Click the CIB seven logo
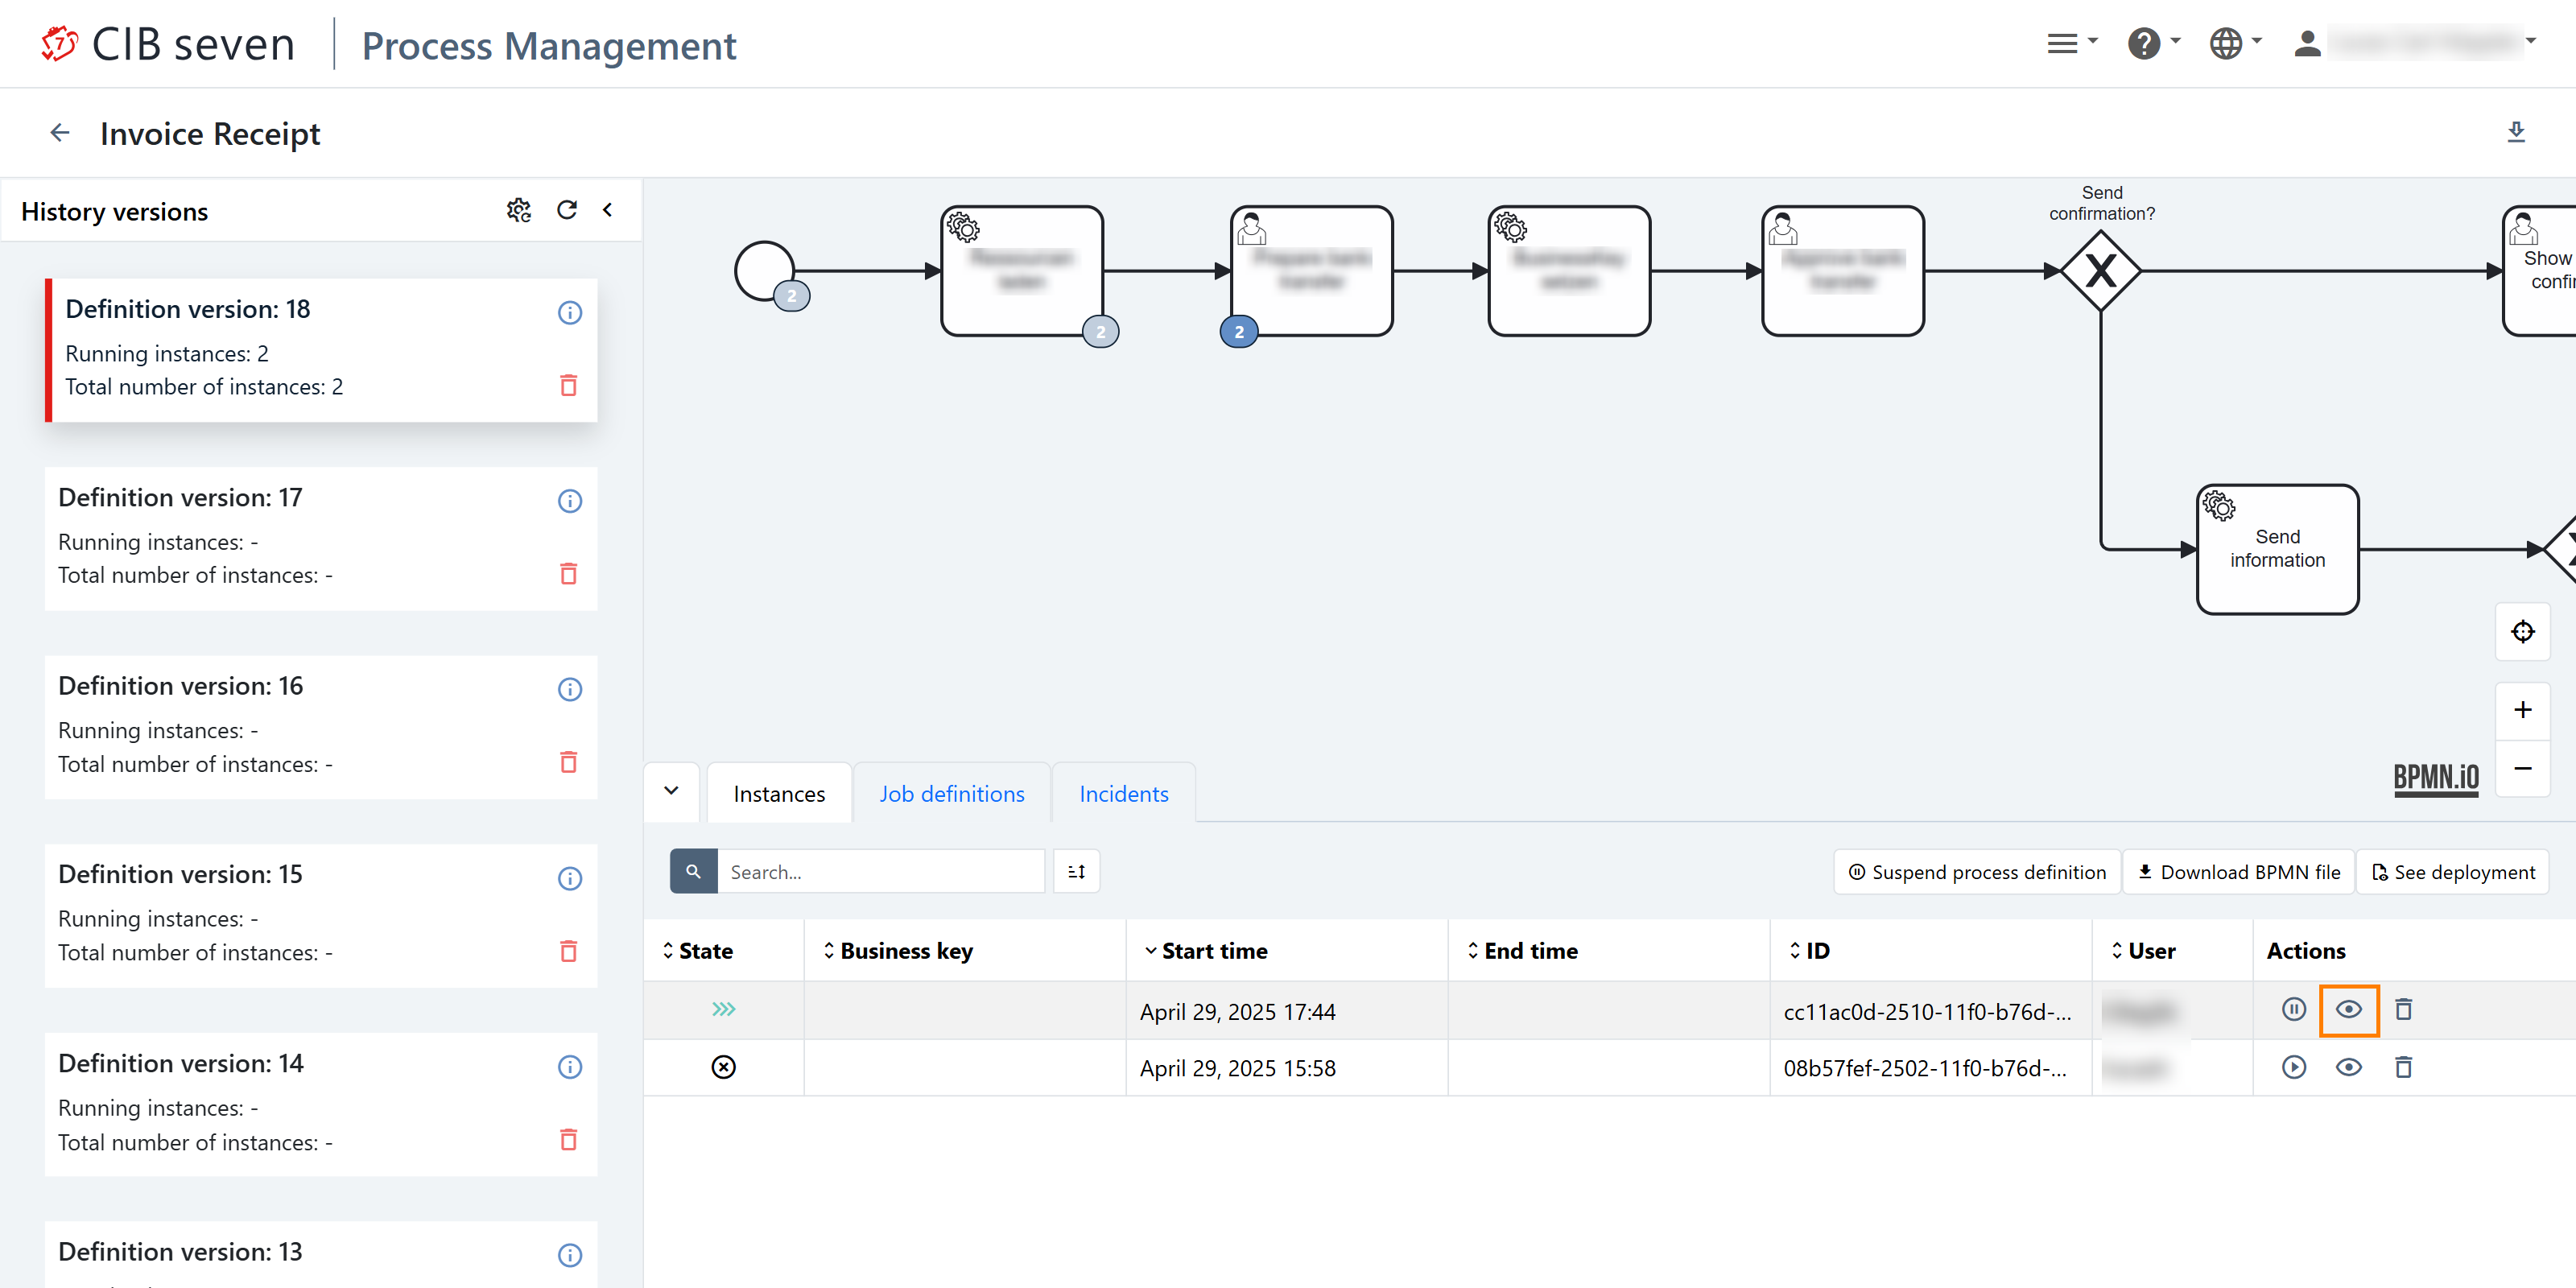This screenshot has height=1288, width=2576. click(167, 45)
